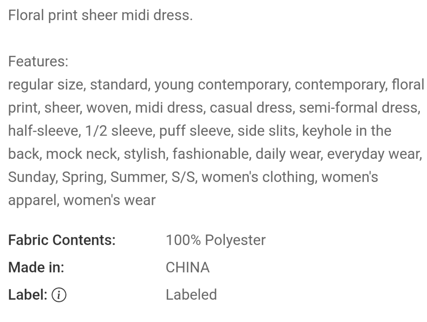427x322 pixels.
Task: Click the info icon beside Label
Action: [59, 295]
